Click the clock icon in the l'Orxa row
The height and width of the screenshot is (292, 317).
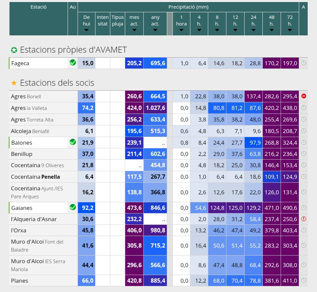[303, 230]
